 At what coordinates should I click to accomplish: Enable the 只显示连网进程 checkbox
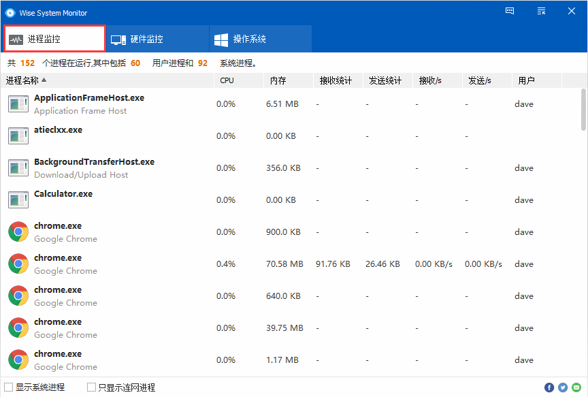click(x=91, y=387)
